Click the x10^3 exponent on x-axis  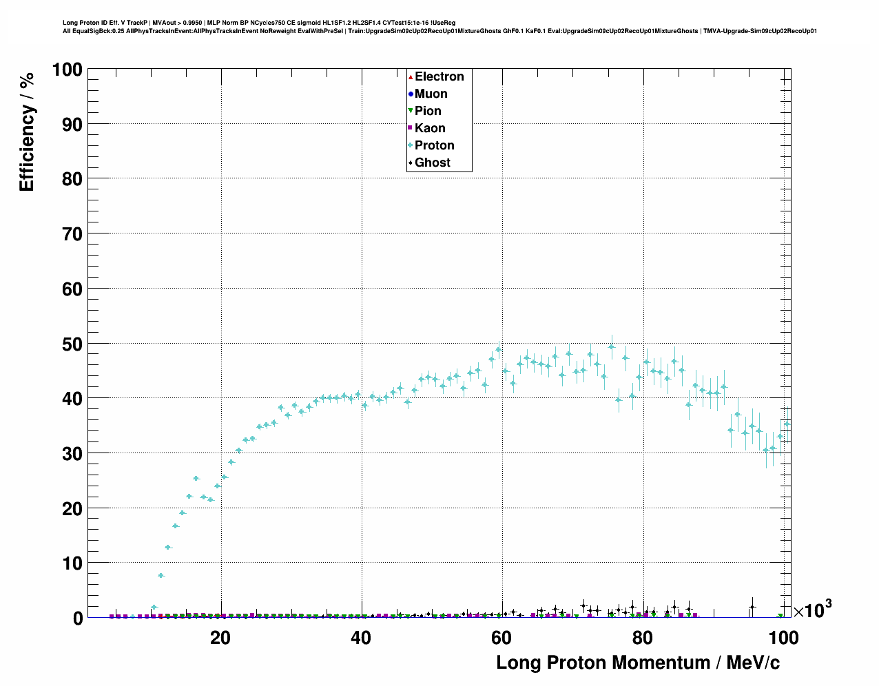(813, 610)
